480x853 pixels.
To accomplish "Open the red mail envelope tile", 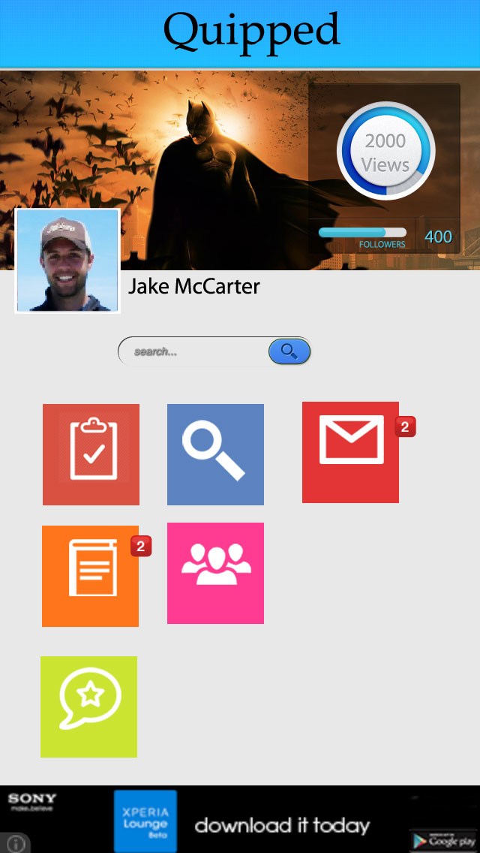I will coord(350,452).
